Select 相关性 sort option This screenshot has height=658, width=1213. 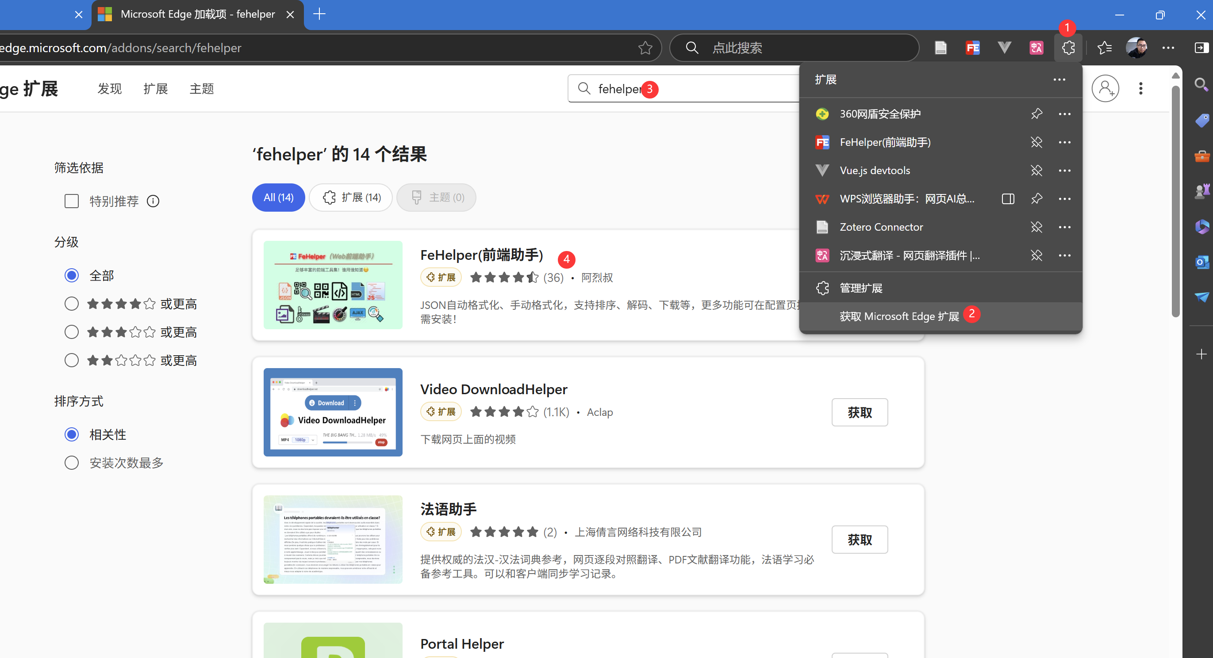pyautogui.click(x=72, y=434)
